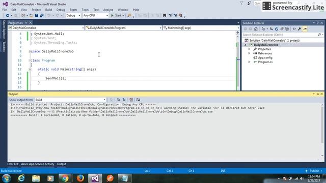Screen dimensions: 326x183
Task: Click the Output panel vertical scrollbar
Action: (x=322, y=131)
